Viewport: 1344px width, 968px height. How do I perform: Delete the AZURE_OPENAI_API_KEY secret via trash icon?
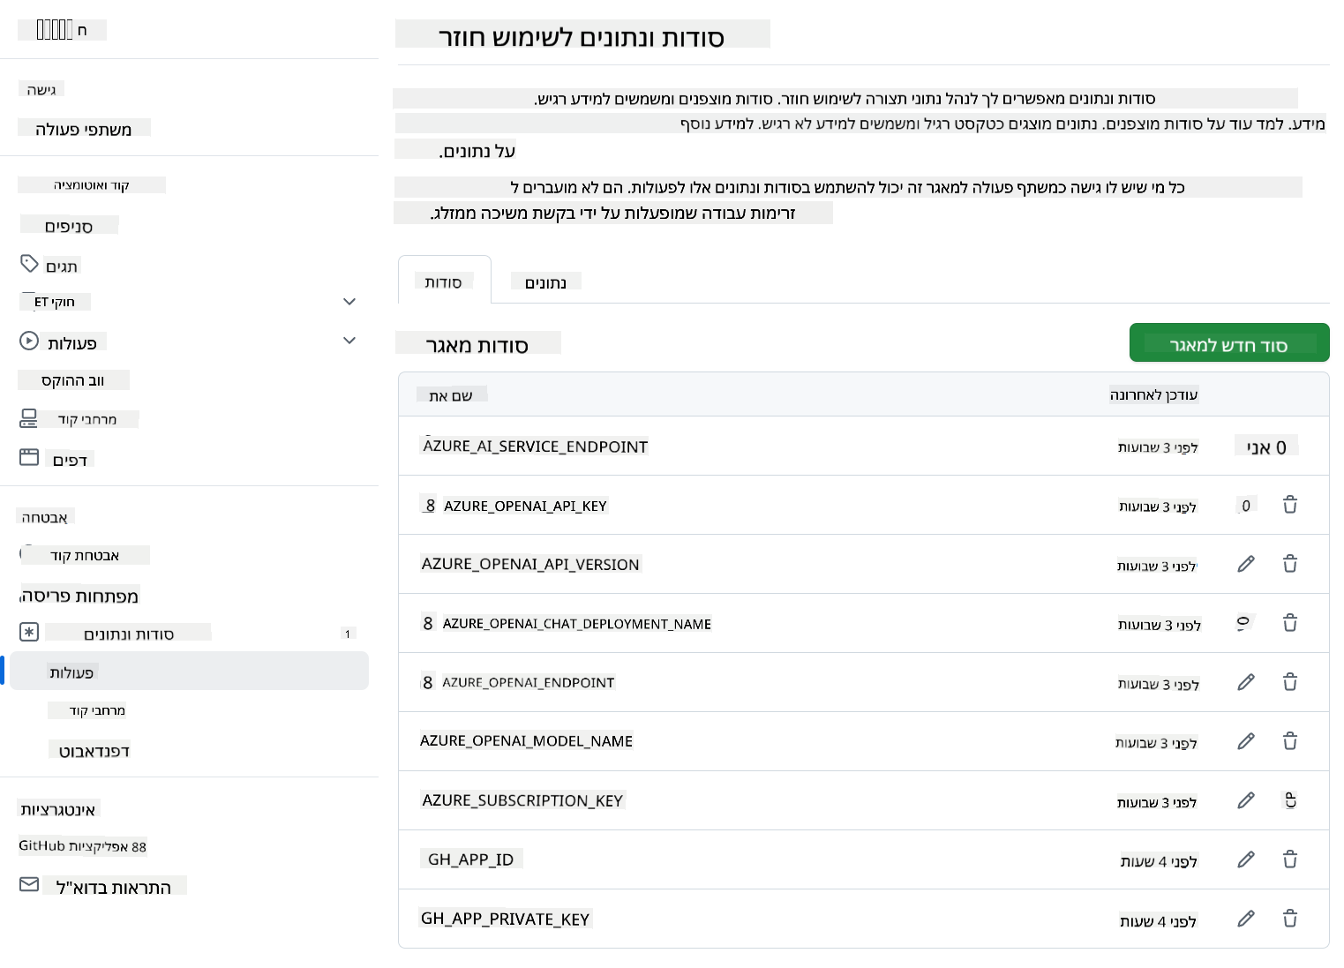click(1289, 505)
